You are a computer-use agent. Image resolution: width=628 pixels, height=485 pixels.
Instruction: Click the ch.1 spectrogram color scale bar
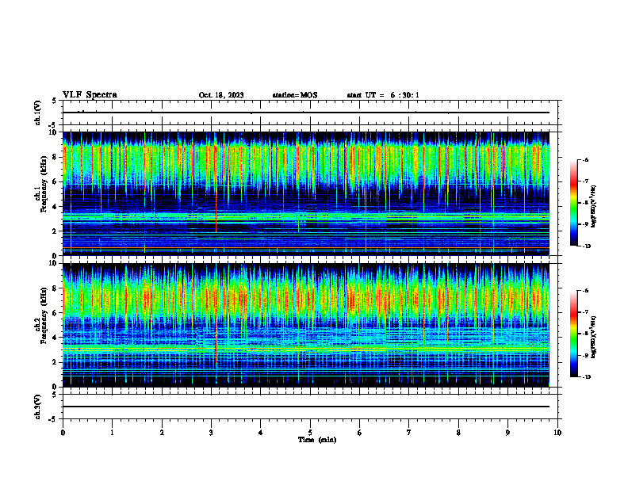tap(574, 203)
